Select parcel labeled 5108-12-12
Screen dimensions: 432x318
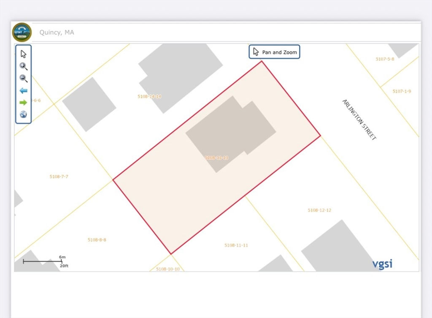(319, 210)
